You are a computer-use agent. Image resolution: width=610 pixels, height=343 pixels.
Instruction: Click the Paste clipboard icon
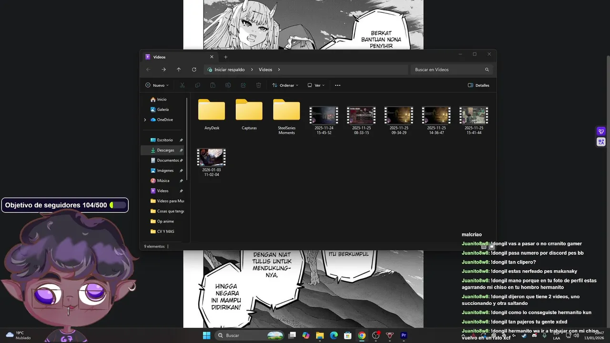click(x=213, y=85)
